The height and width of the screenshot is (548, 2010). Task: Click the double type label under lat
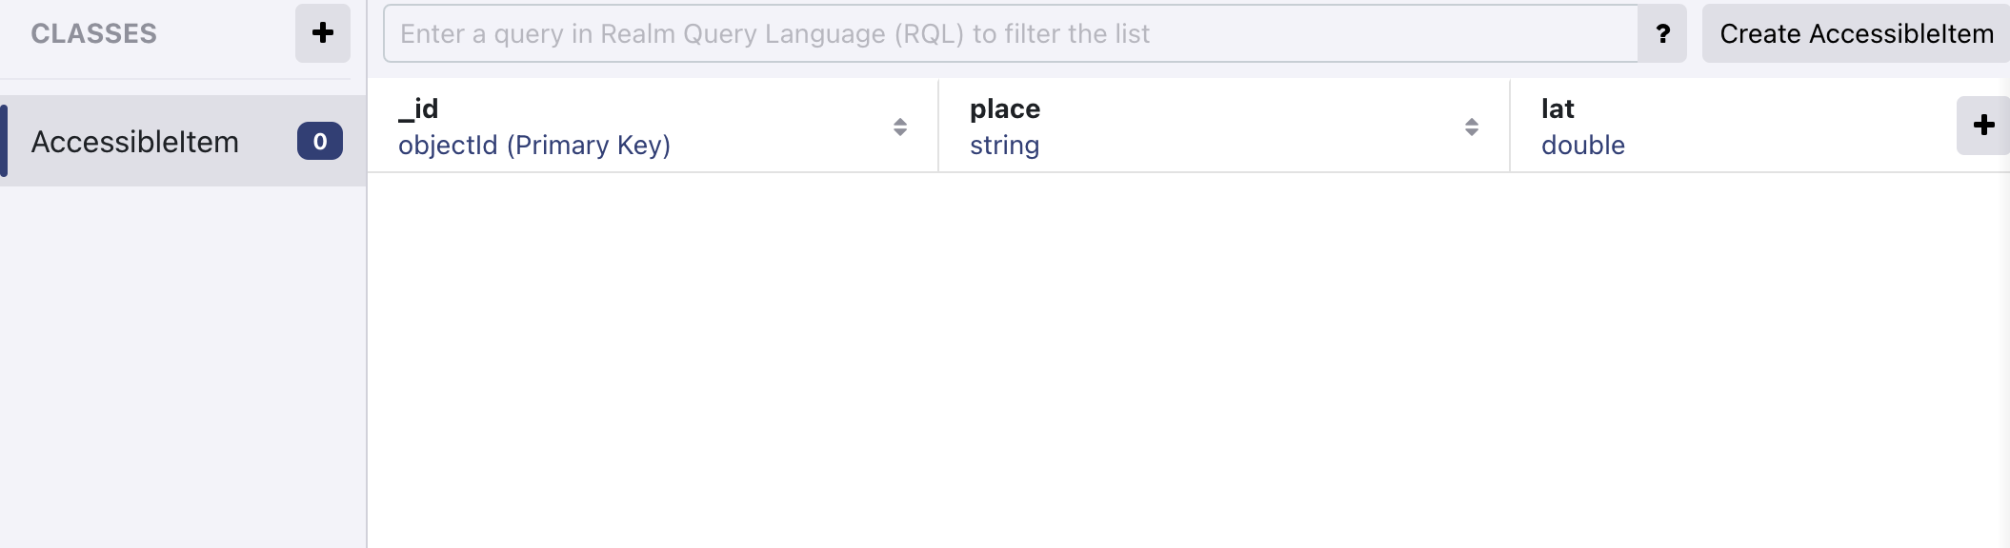[x=1583, y=145]
